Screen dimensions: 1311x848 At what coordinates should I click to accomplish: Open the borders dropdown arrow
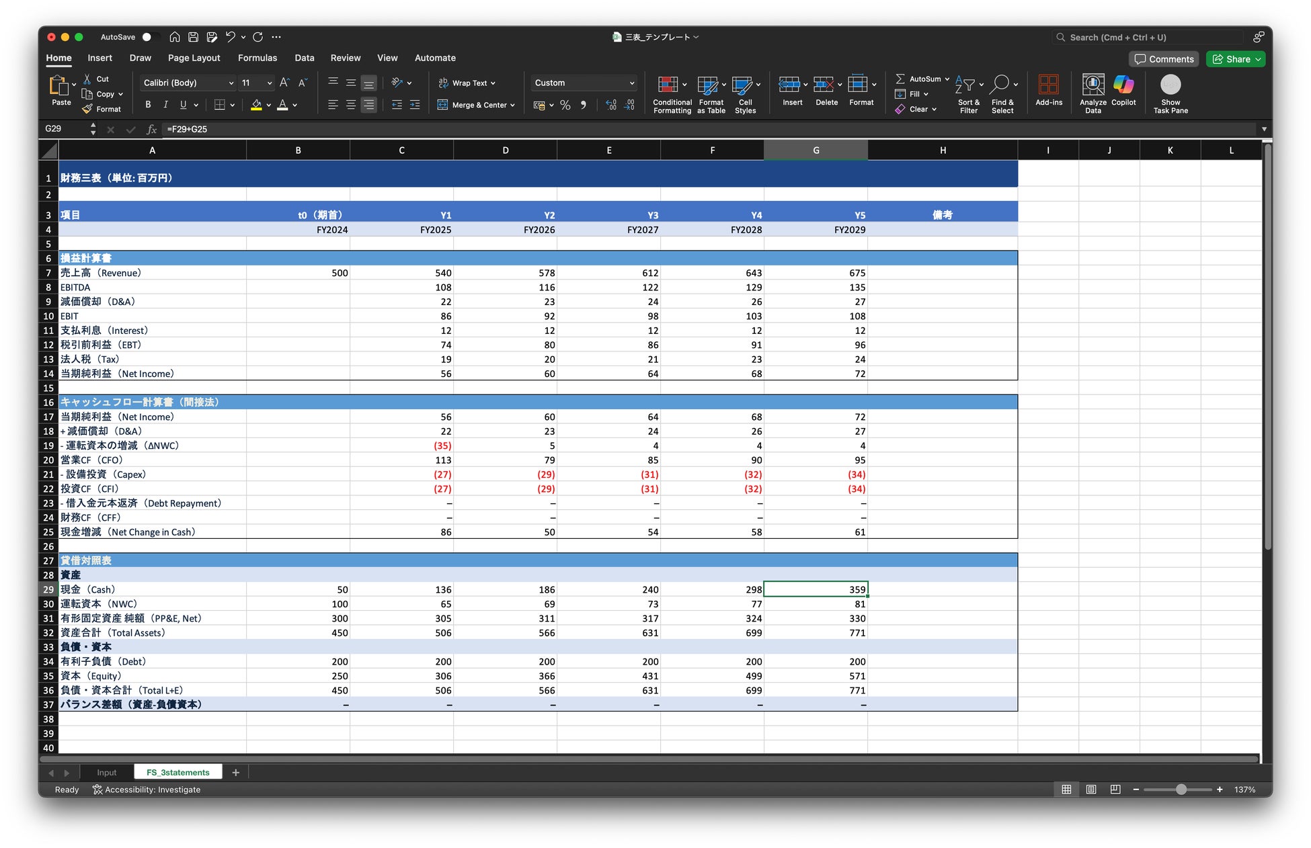coord(233,105)
